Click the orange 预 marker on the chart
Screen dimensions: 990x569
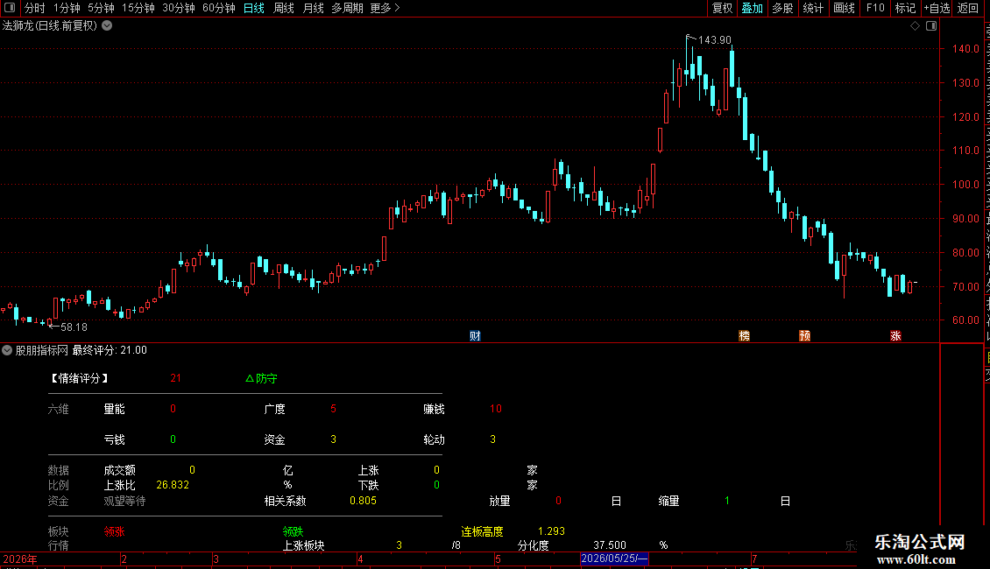coord(805,335)
